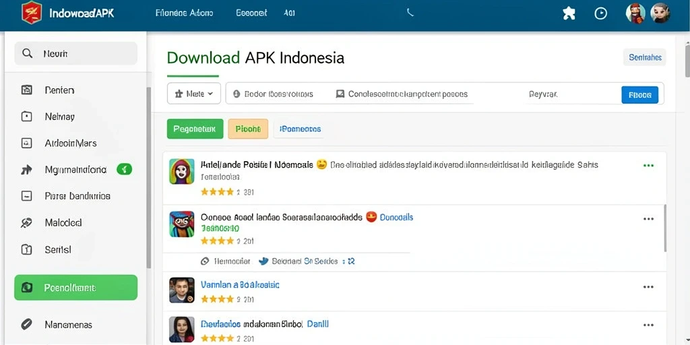Viewport: 690px width, 345px height.
Task: Click the white puzzle-star icon in header
Action: [x=569, y=13]
